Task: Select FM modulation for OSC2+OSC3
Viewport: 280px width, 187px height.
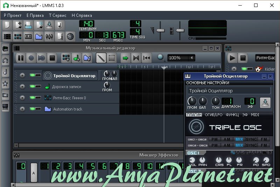Action: tap(264, 145)
